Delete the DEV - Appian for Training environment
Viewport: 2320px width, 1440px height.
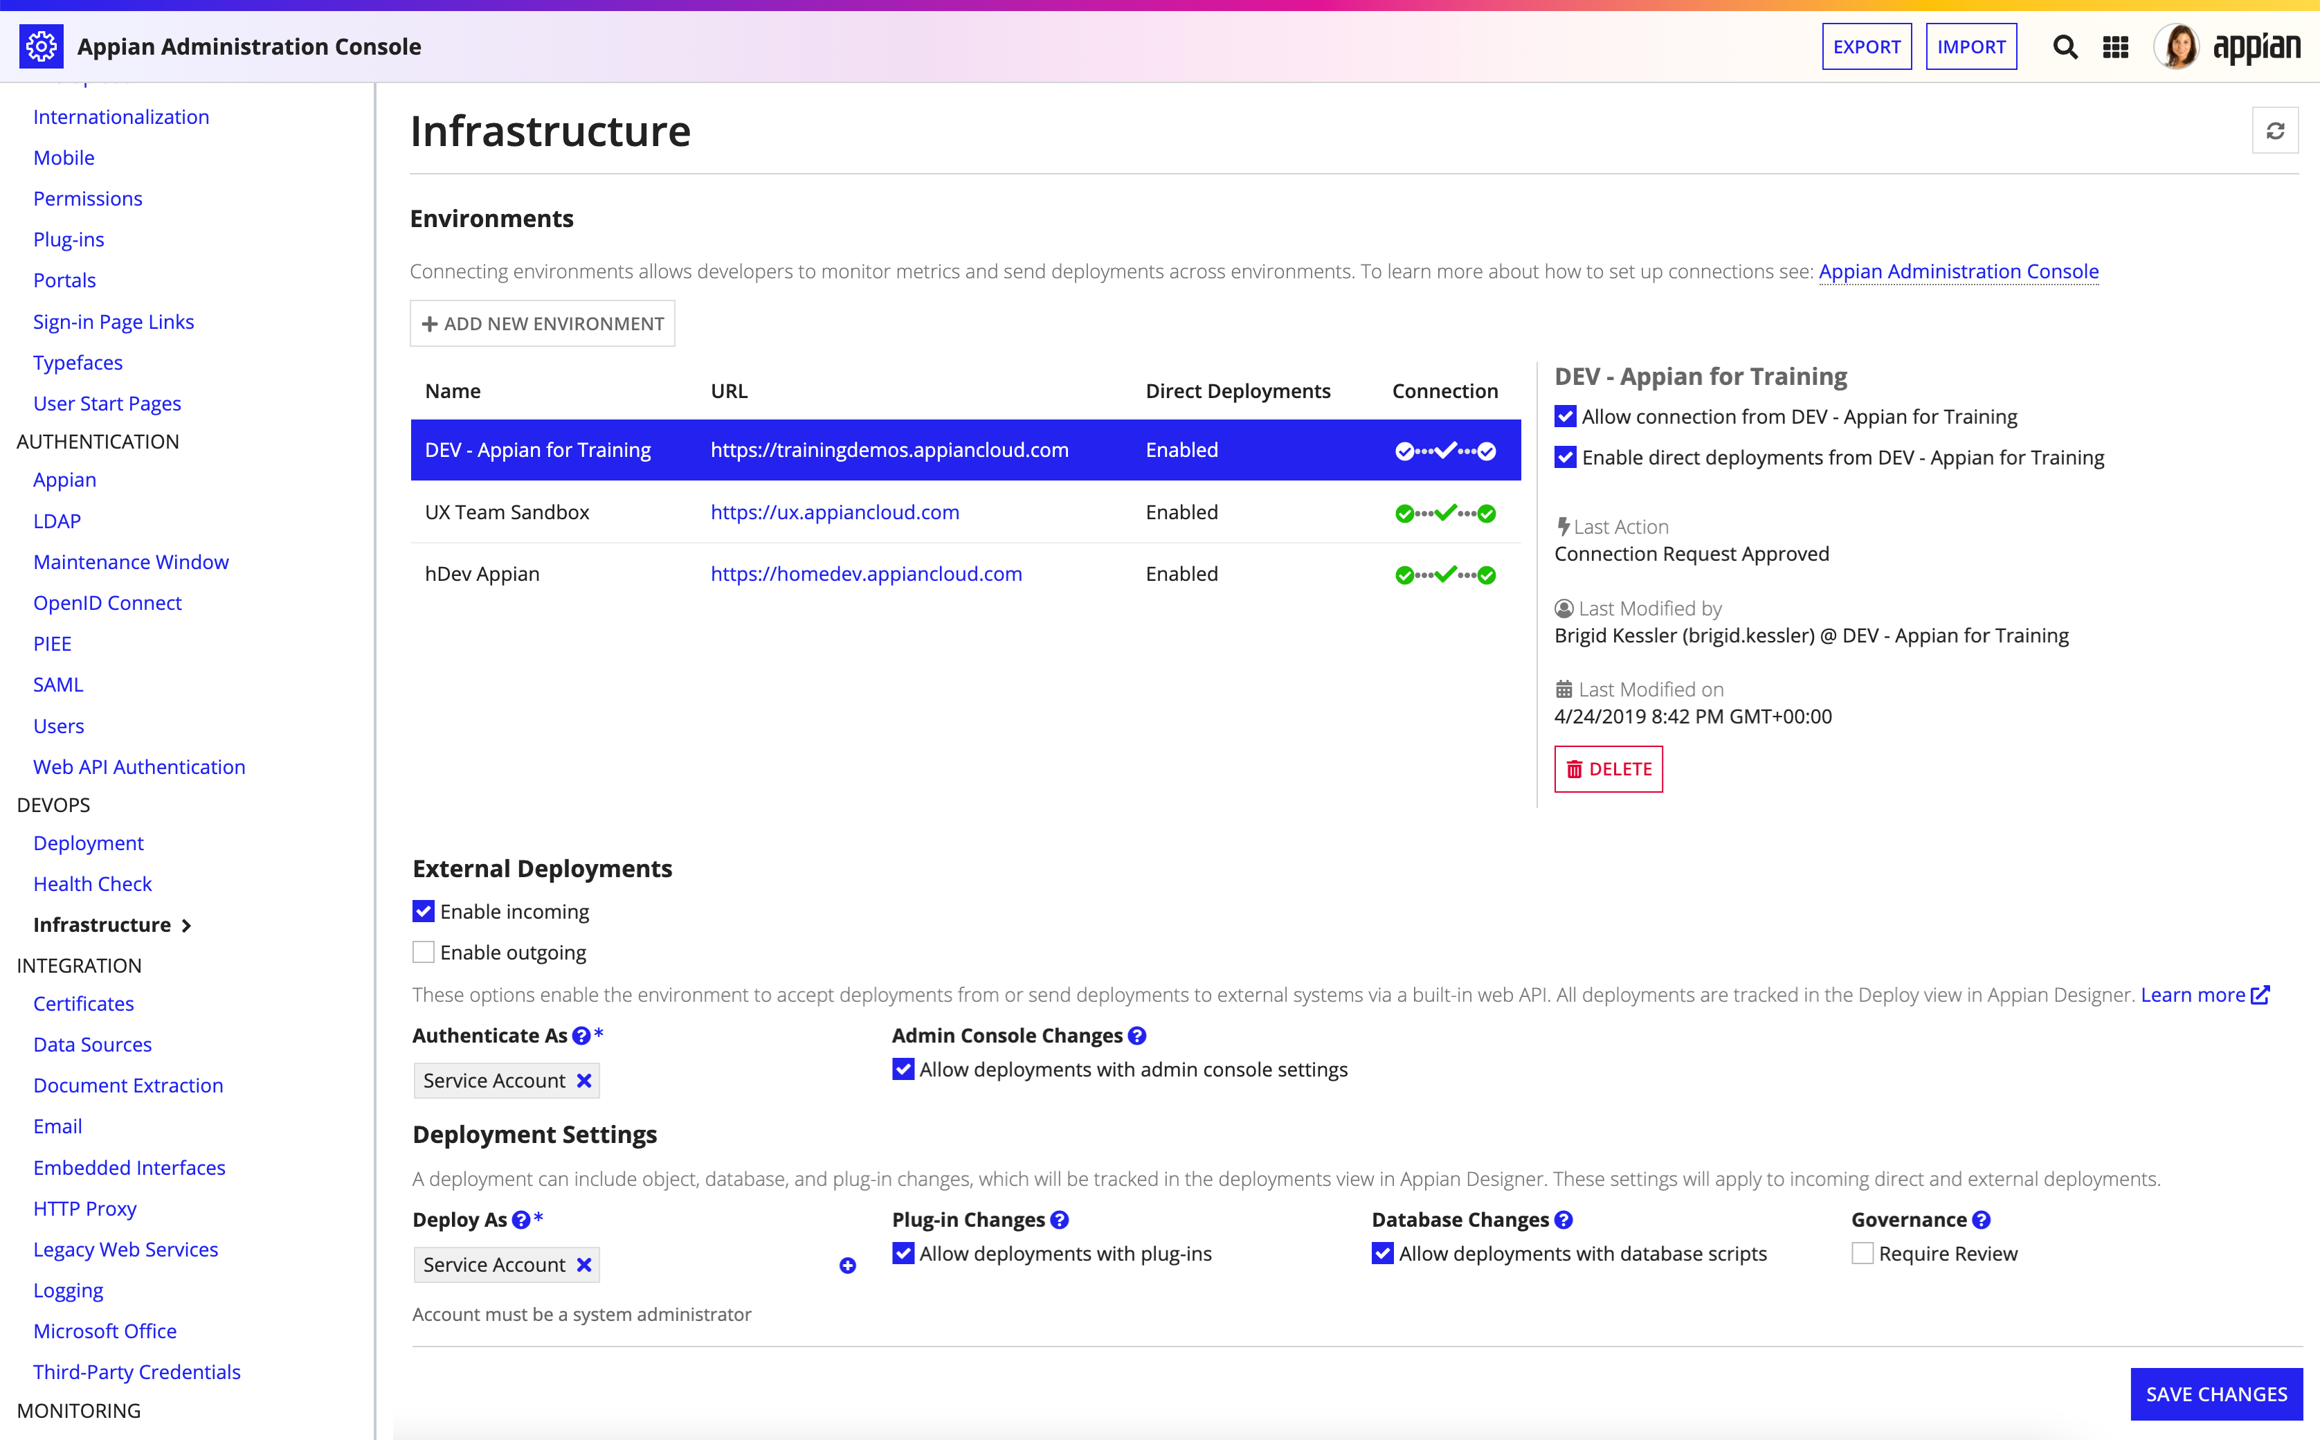[x=1608, y=770]
